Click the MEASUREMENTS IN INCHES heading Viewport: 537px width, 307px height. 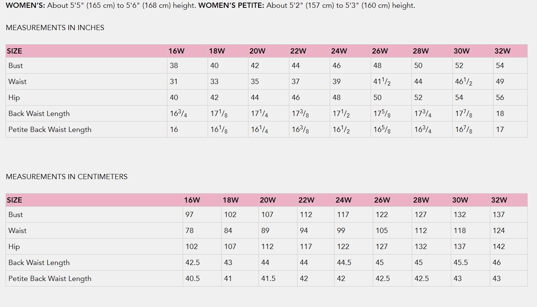(x=55, y=28)
